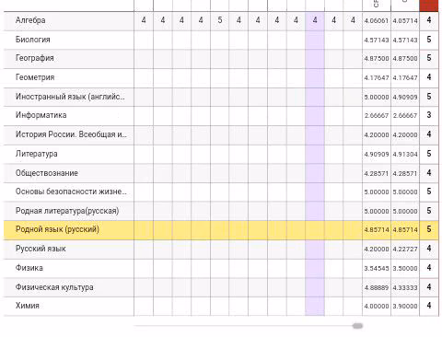Viewport: 442px width, 337px height.
Task: Select Родная литература(русская) subject name
Action: coord(67,211)
